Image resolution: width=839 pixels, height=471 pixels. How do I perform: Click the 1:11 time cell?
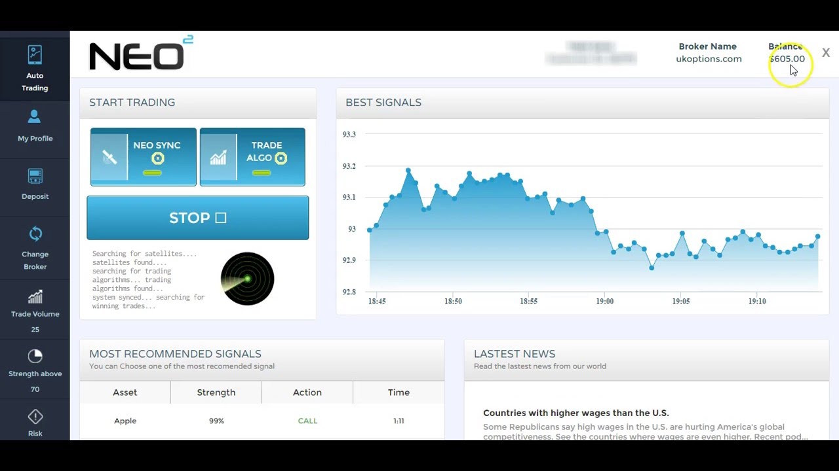(x=399, y=421)
